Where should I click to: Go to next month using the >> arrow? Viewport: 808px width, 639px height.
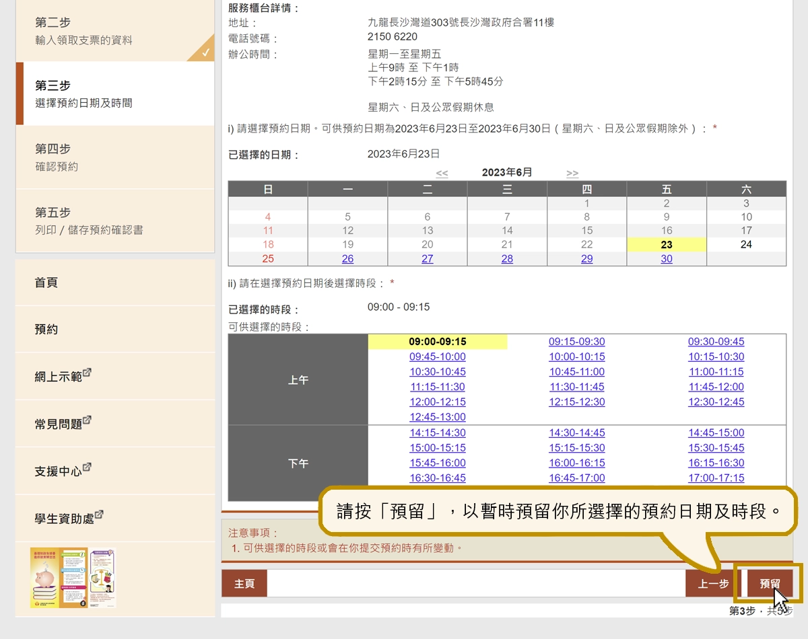point(572,173)
